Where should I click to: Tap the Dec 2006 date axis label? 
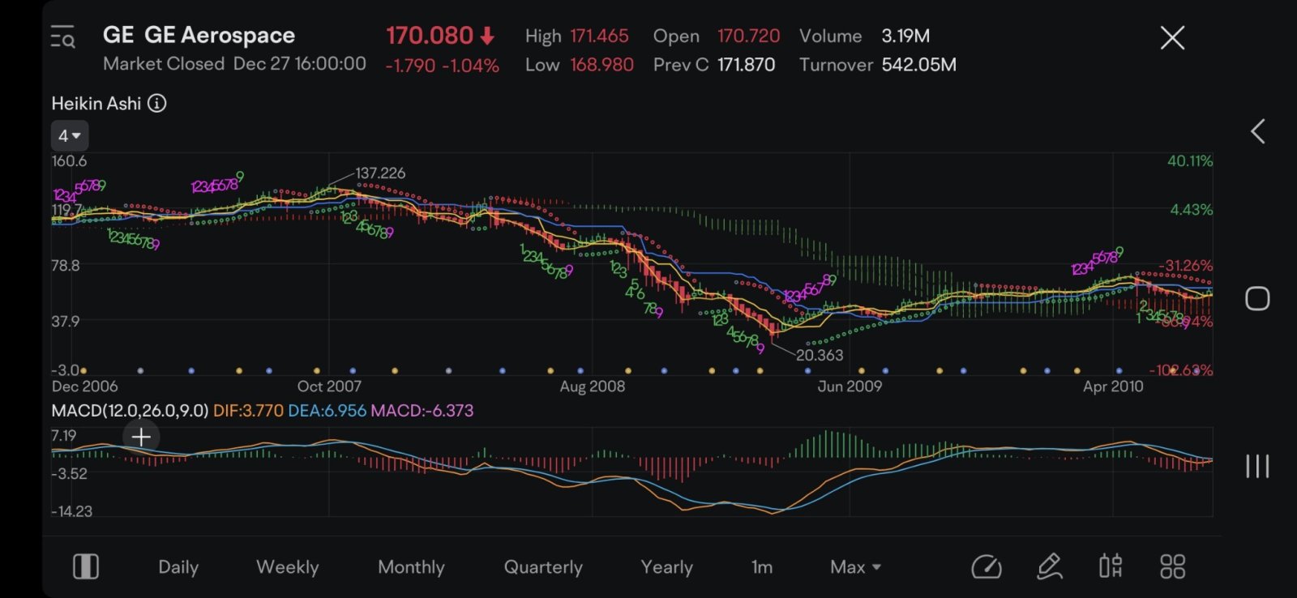(x=84, y=387)
